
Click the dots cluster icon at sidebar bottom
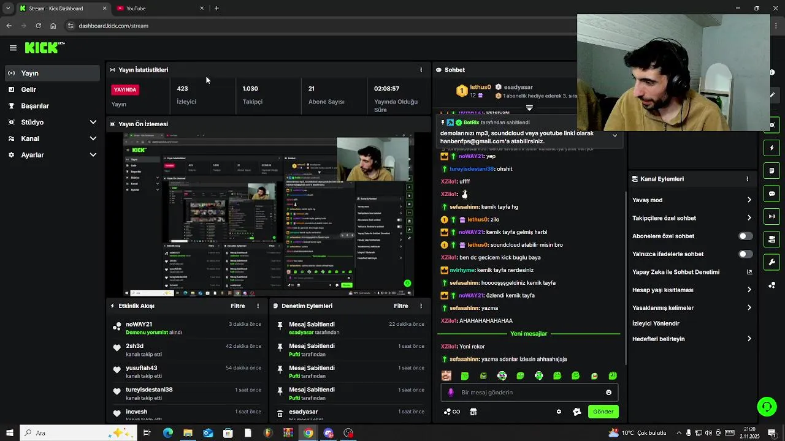pyautogui.click(x=772, y=285)
